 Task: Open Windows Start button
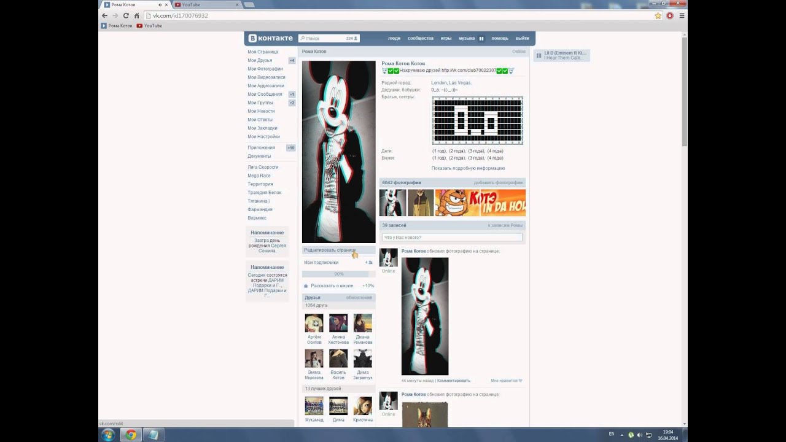tap(108, 435)
